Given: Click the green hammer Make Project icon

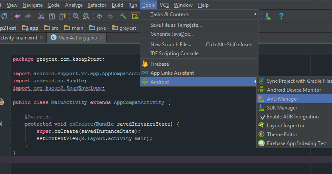Looking at the screenshot, I should [123, 16].
